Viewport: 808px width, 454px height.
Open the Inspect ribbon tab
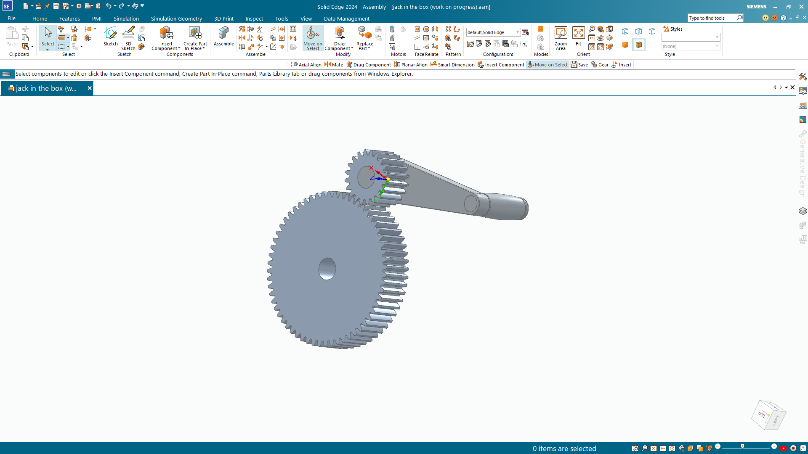tap(254, 18)
